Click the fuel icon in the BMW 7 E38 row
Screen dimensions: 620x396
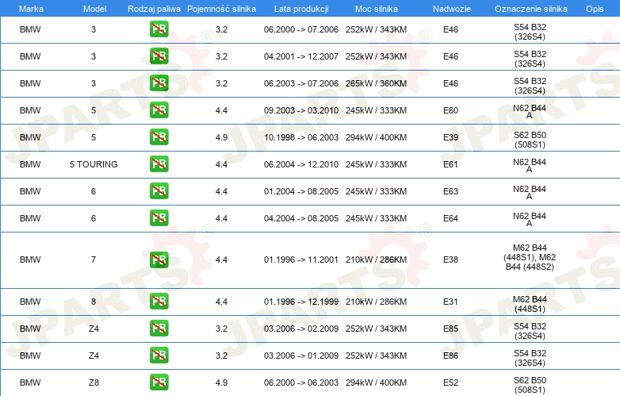click(x=159, y=260)
